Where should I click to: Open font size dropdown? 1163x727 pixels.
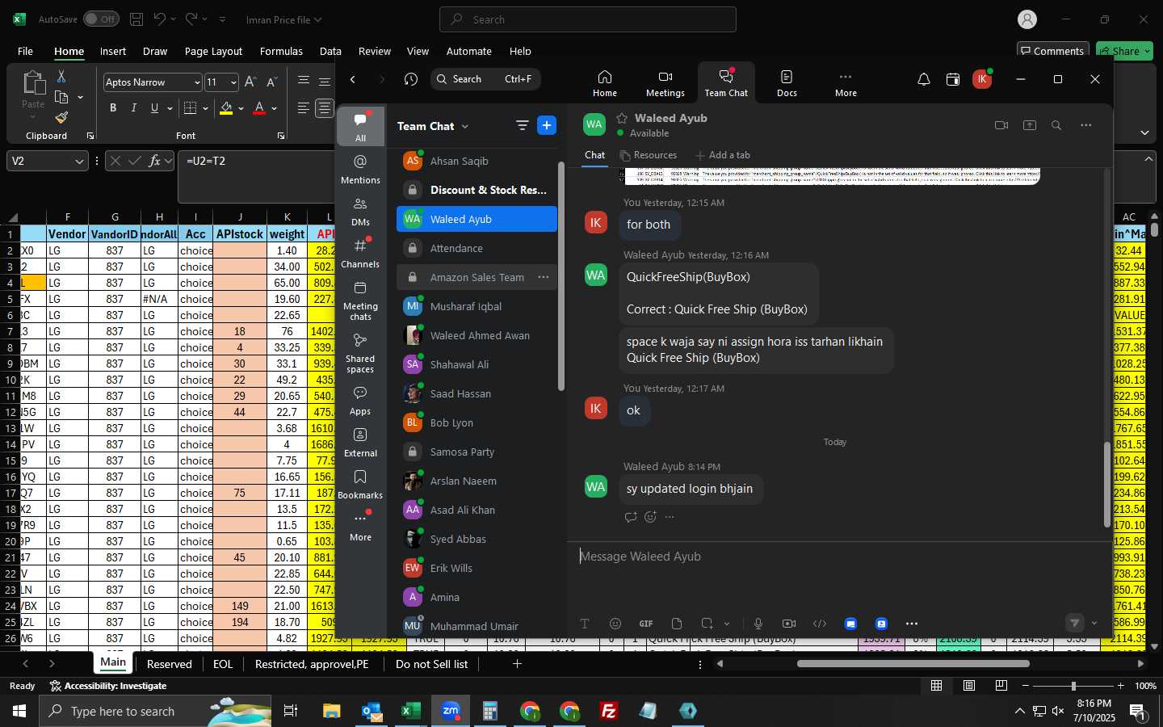click(x=233, y=82)
